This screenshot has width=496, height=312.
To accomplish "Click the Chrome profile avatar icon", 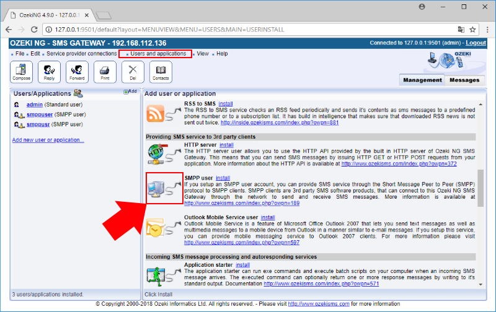I will click(422, 7).
